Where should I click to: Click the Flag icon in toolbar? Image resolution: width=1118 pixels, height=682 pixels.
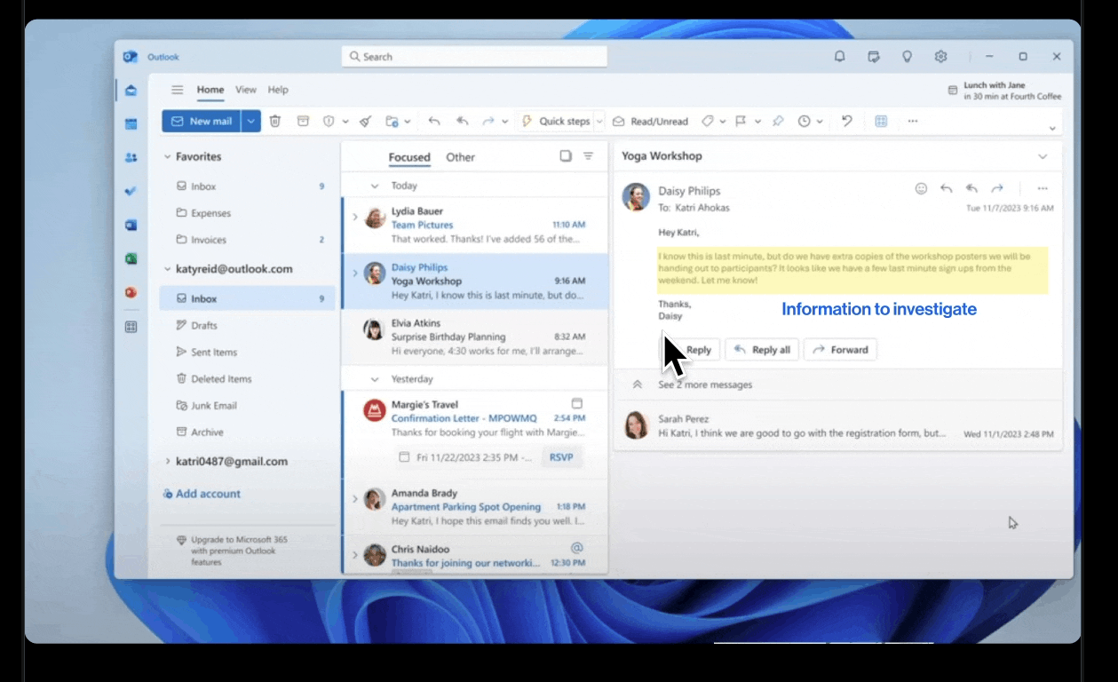click(741, 121)
